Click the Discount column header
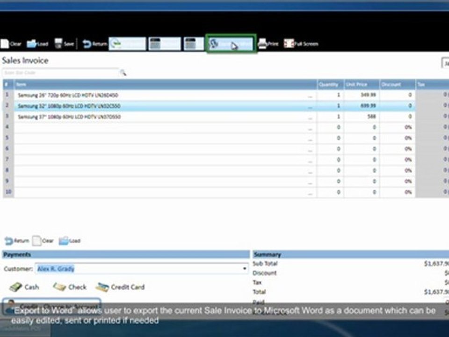Image resolution: width=449 pixels, height=337 pixels. tap(398, 85)
